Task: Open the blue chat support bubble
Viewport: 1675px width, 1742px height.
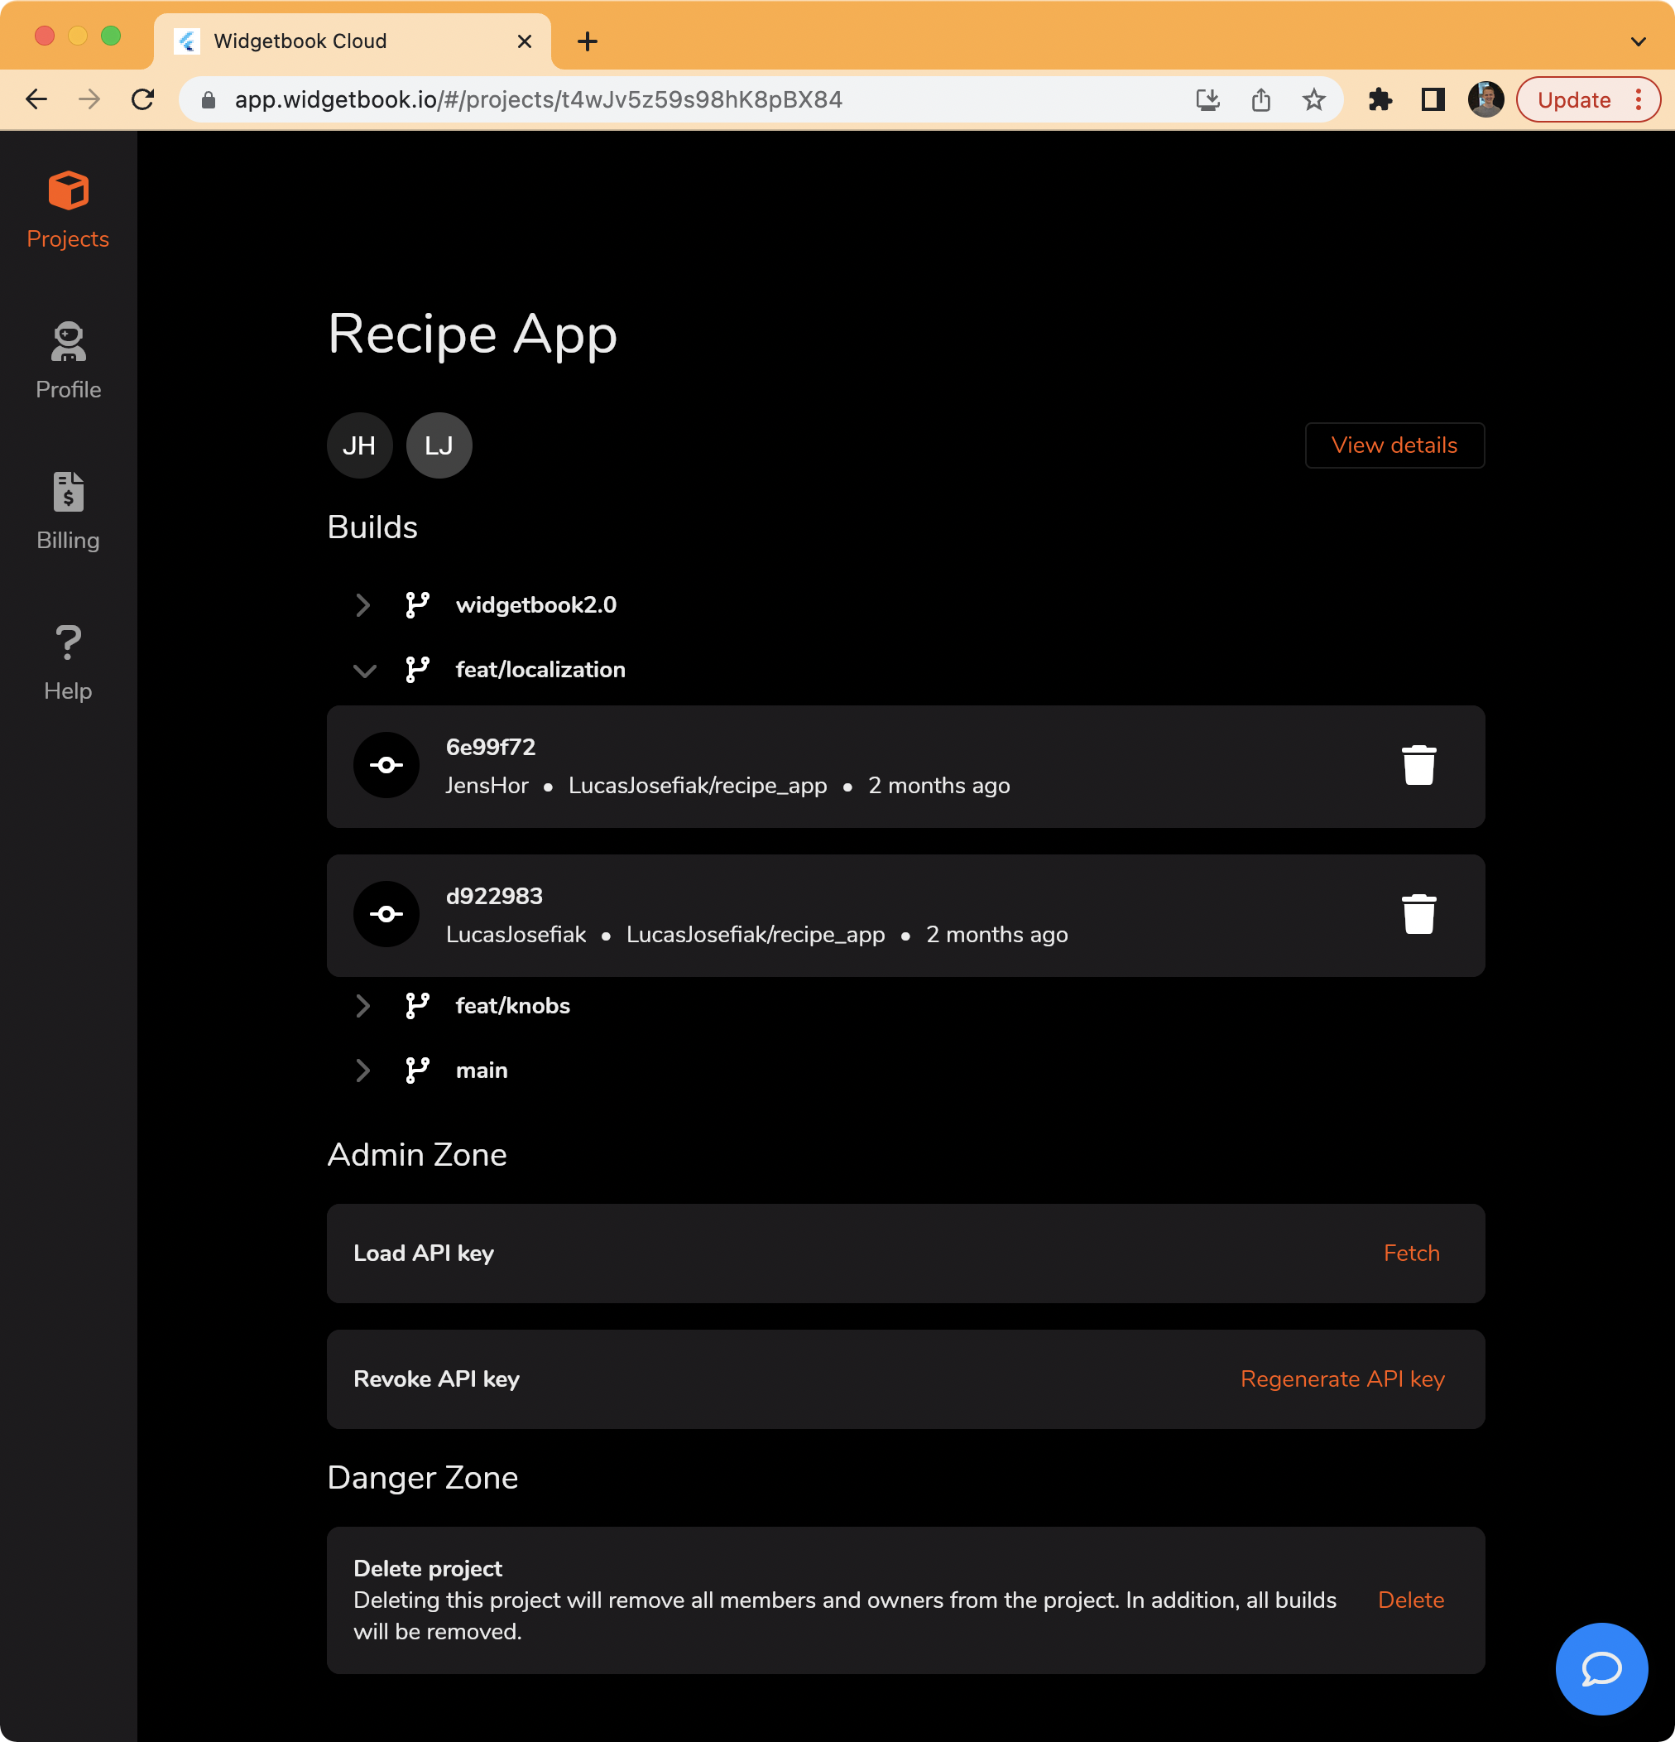Action: pos(1601,1668)
